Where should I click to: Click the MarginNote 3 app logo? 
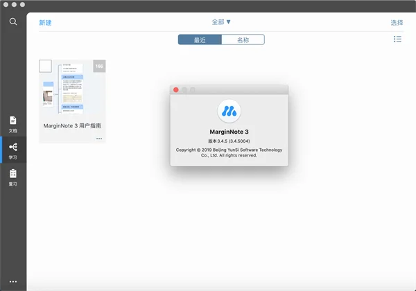pyautogui.click(x=229, y=111)
